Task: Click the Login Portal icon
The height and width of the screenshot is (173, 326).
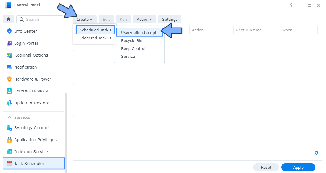Action: 9,43
